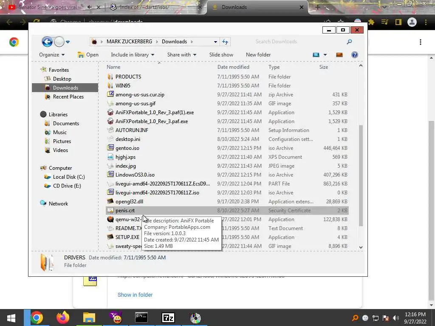Viewport: 435px width, 326px height.
Task: Select hjghj.xps file icon
Action: tap(110, 157)
